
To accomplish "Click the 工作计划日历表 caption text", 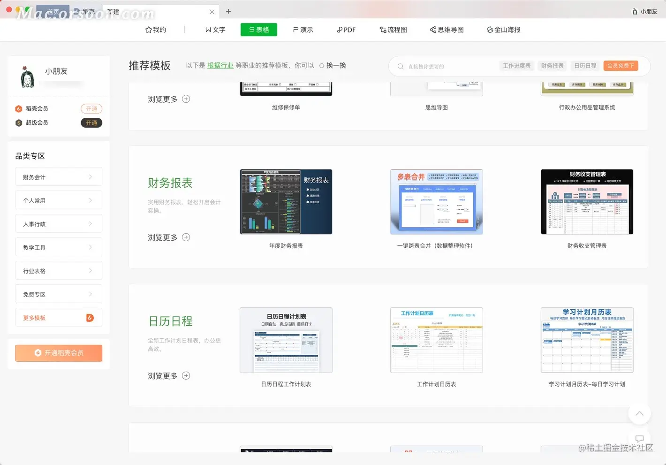I will [x=437, y=384].
